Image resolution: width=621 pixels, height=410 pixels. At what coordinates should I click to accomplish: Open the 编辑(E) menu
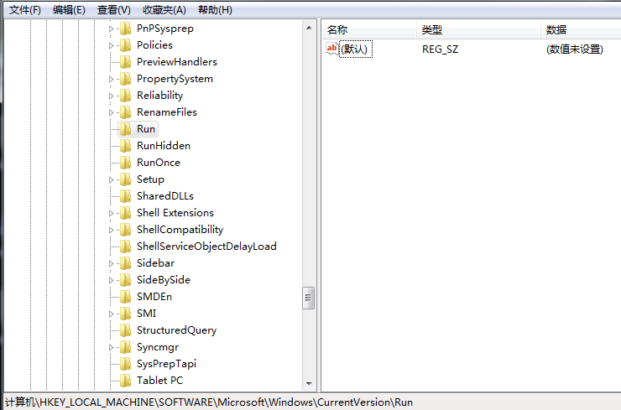click(x=69, y=10)
